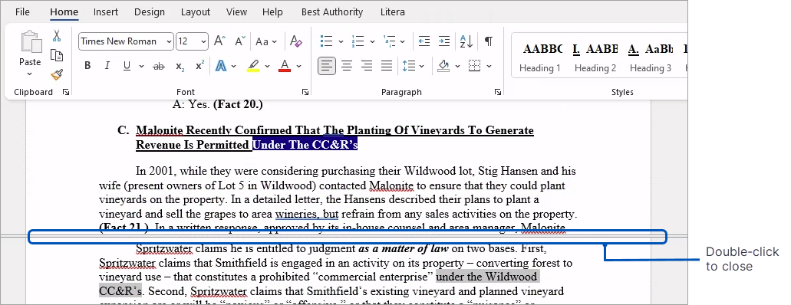The height and width of the screenshot is (305, 791).
Task: Increase font size with grow icon
Action: [219, 41]
